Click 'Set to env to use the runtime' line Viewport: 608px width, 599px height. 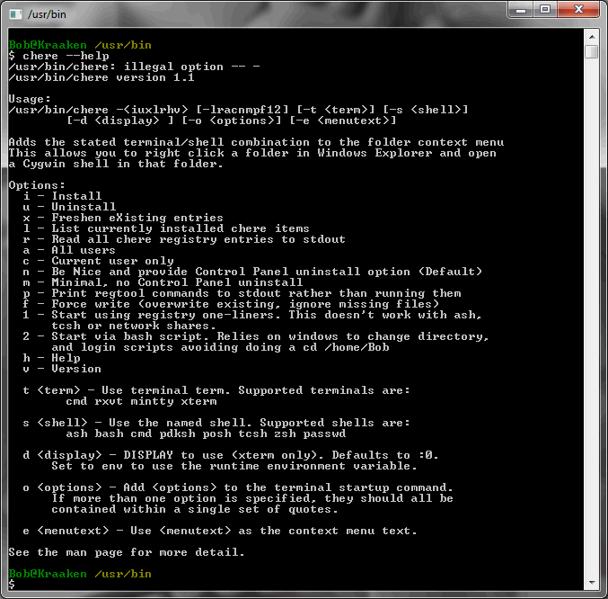234,466
